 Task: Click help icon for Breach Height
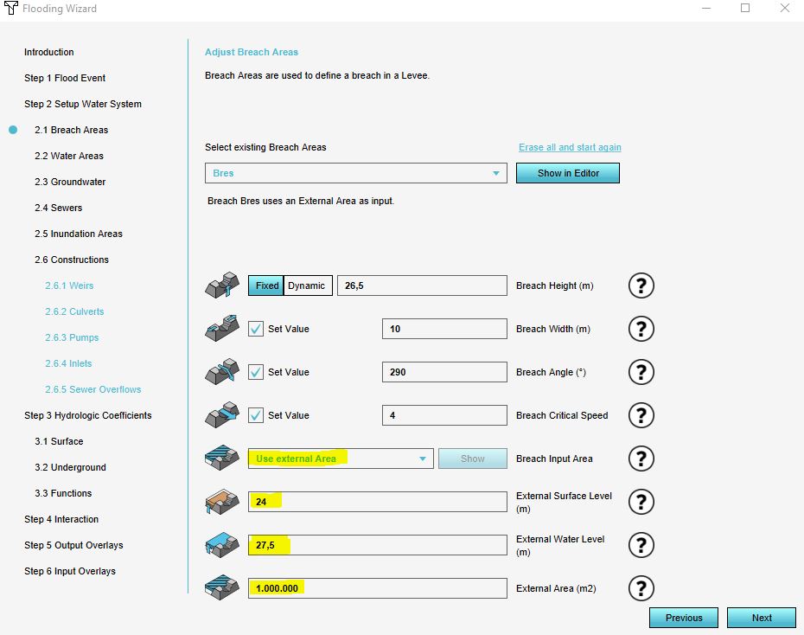(640, 285)
